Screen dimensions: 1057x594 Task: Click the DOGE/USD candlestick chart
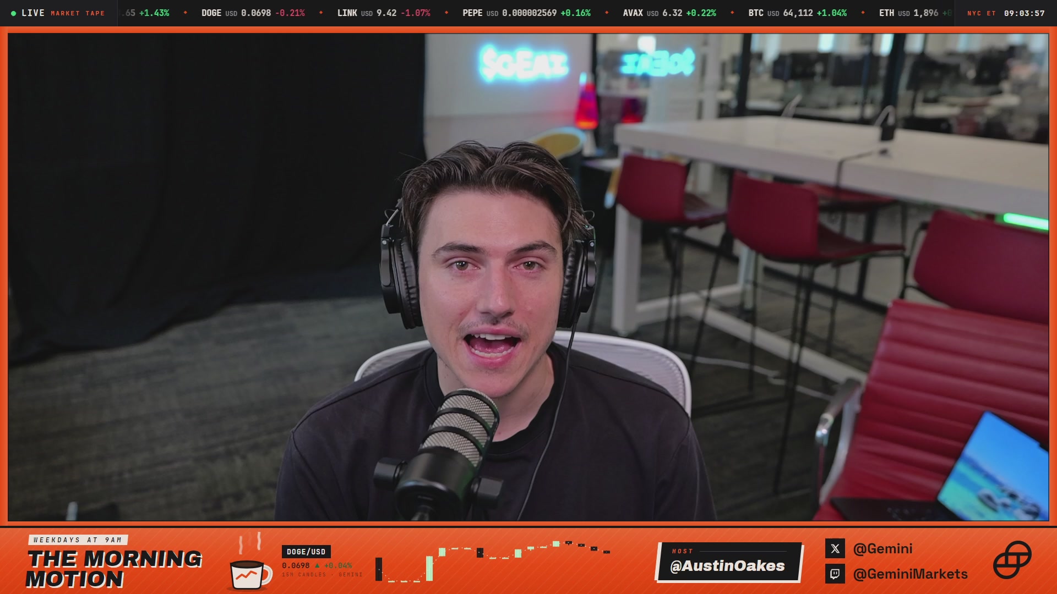pyautogui.click(x=493, y=561)
